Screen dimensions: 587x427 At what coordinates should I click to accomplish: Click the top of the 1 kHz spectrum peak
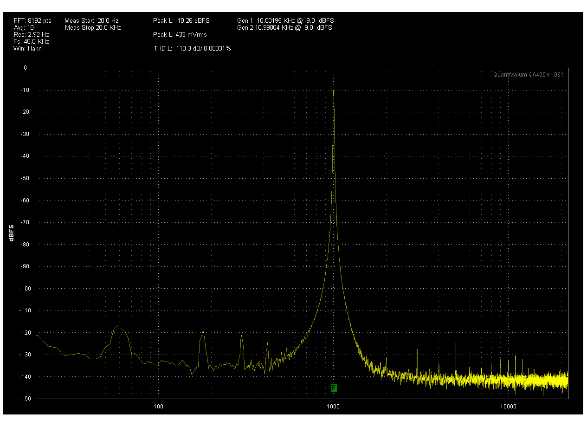point(334,91)
